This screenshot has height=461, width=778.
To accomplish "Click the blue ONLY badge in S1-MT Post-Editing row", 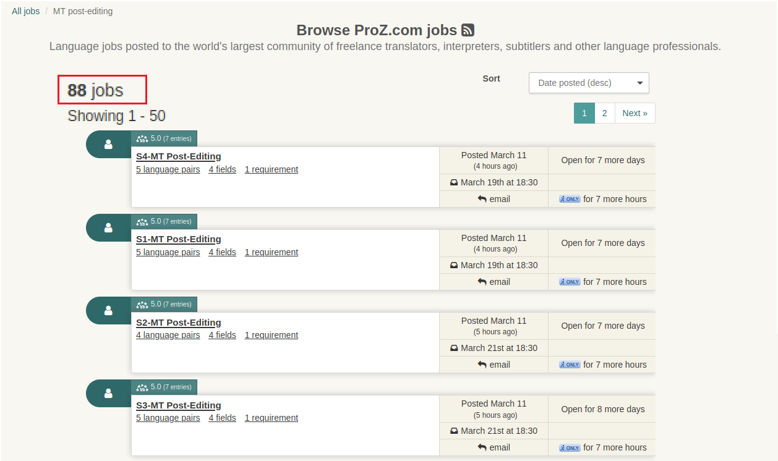I will 570,282.
